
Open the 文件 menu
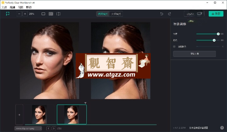point(4,7)
